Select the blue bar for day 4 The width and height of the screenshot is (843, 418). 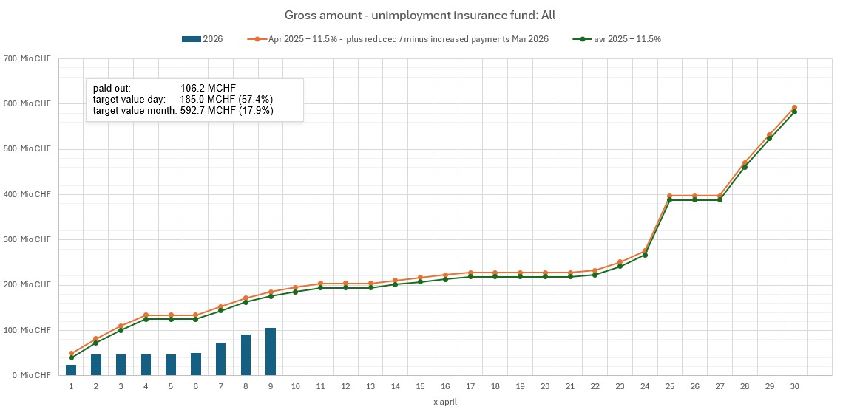pos(146,365)
